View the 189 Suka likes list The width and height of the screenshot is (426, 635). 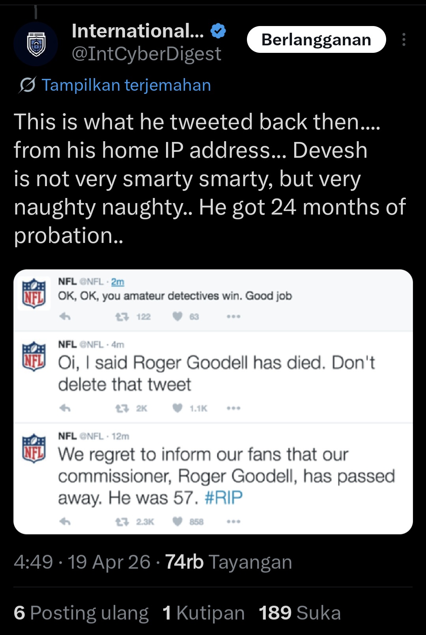[x=300, y=613]
